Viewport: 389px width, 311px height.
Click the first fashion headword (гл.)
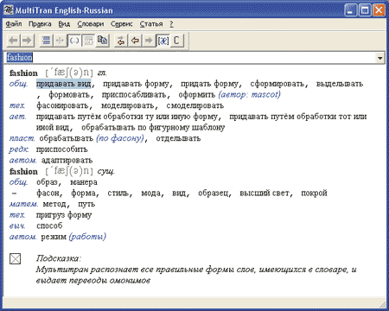(x=23, y=73)
